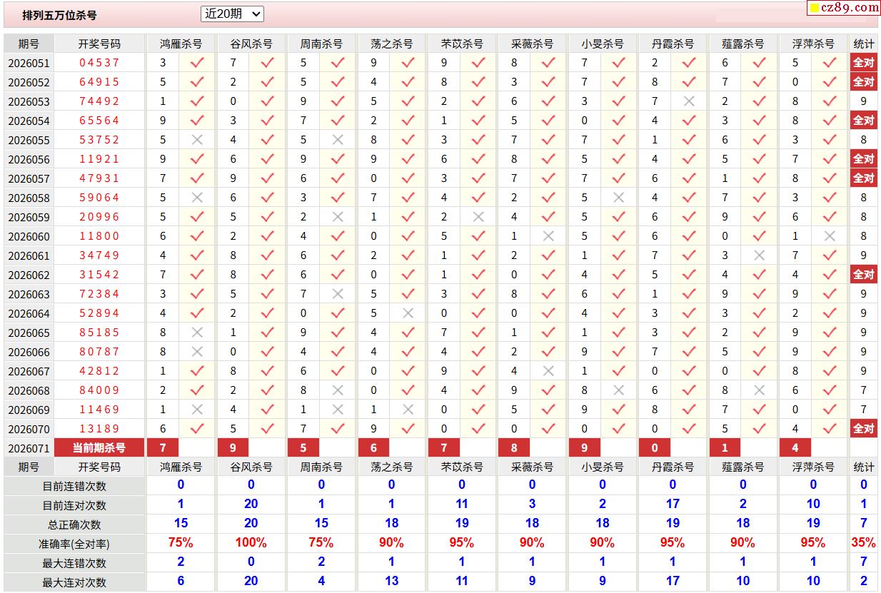Open the 近20期 period range dropdown

tap(233, 14)
